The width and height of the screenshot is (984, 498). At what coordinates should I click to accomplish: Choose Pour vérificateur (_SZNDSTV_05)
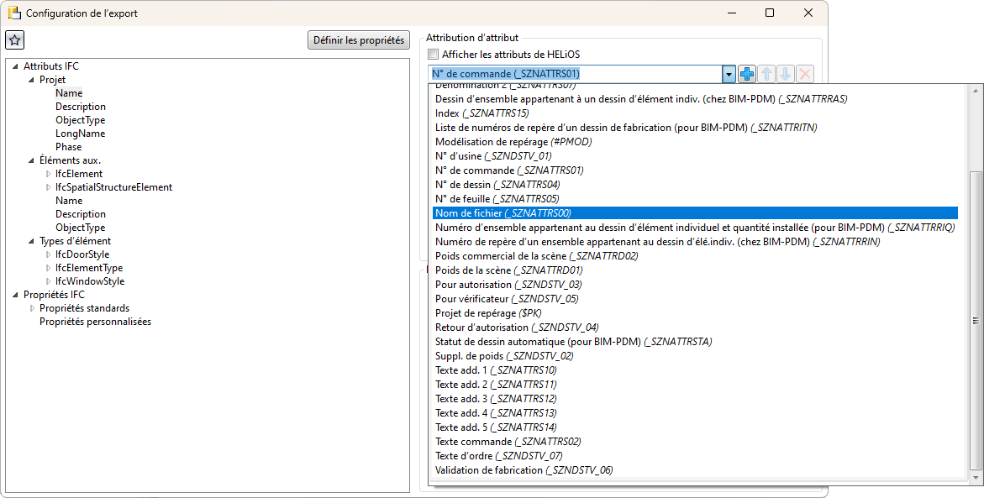pyautogui.click(x=507, y=299)
